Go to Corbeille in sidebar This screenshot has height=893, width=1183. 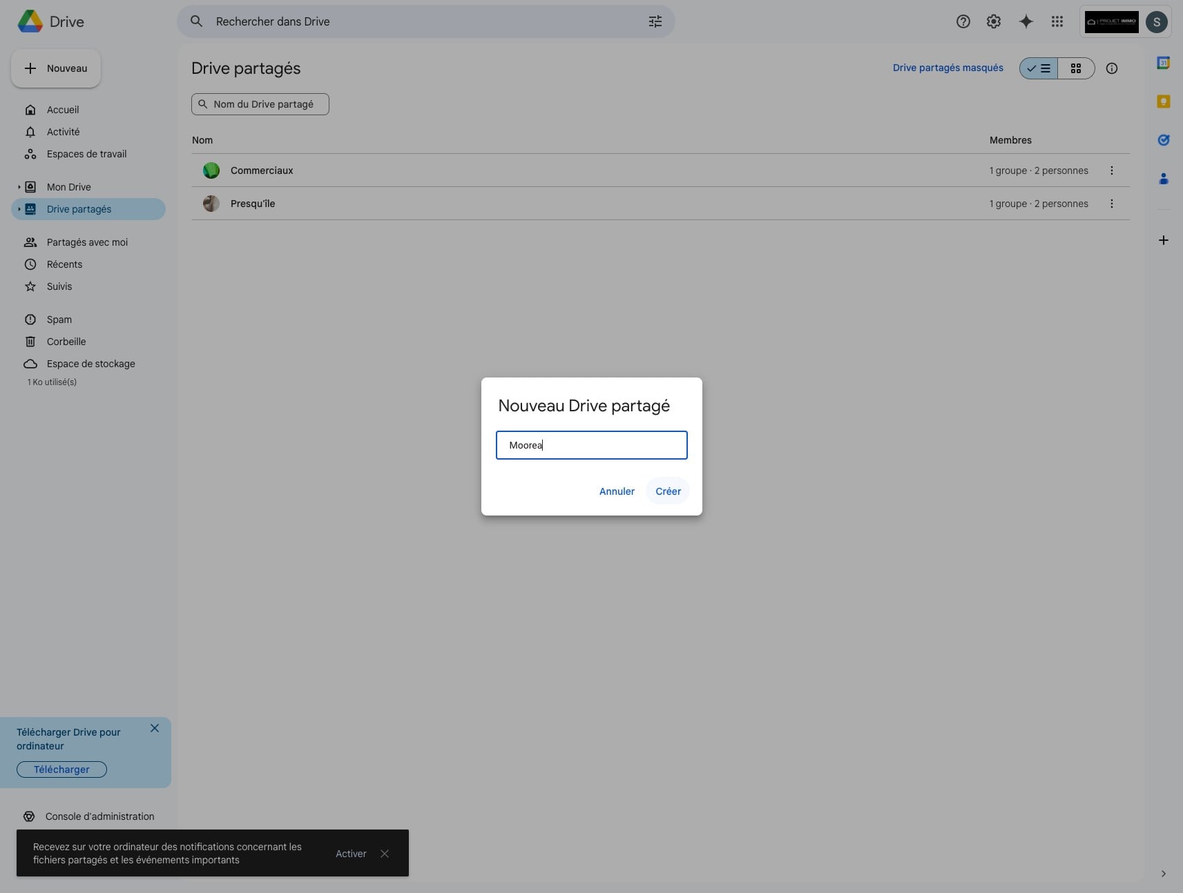click(66, 342)
